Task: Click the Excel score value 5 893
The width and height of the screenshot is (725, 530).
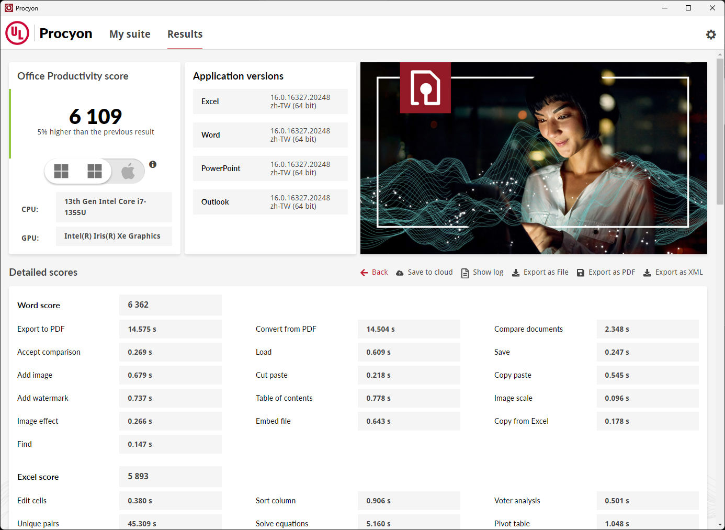Action: pyautogui.click(x=171, y=477)
